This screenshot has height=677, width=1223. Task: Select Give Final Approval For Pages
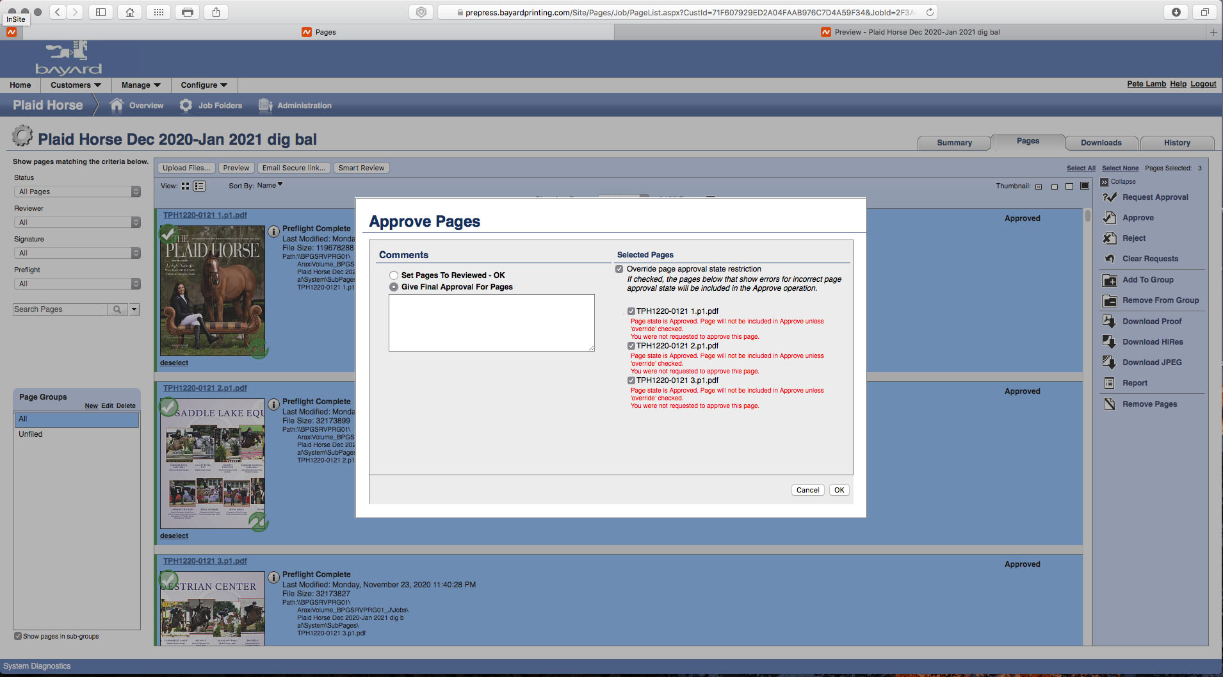click(394, 287)
